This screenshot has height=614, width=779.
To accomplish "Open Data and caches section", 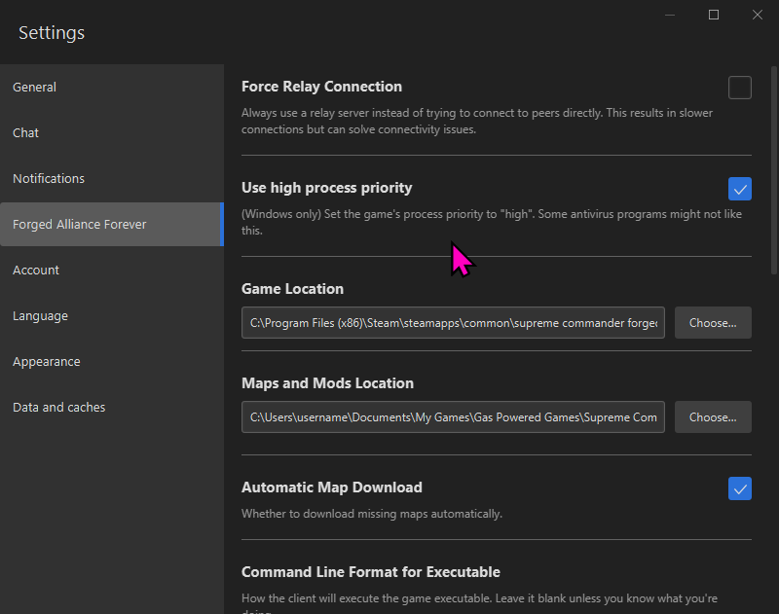I will point(112,407).
